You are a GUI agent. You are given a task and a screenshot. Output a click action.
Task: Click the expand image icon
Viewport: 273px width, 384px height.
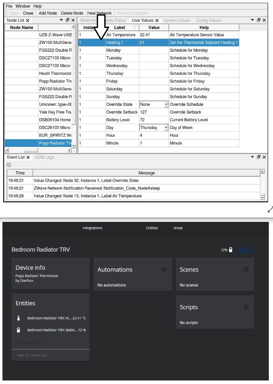(270, 209)
